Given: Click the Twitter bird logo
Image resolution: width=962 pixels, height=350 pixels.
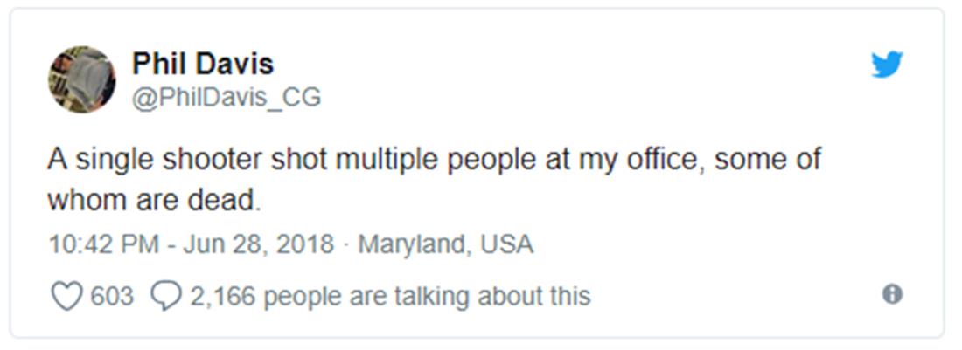Looking at the screenshot, I should pyautogui.click(x=886, y=65).
